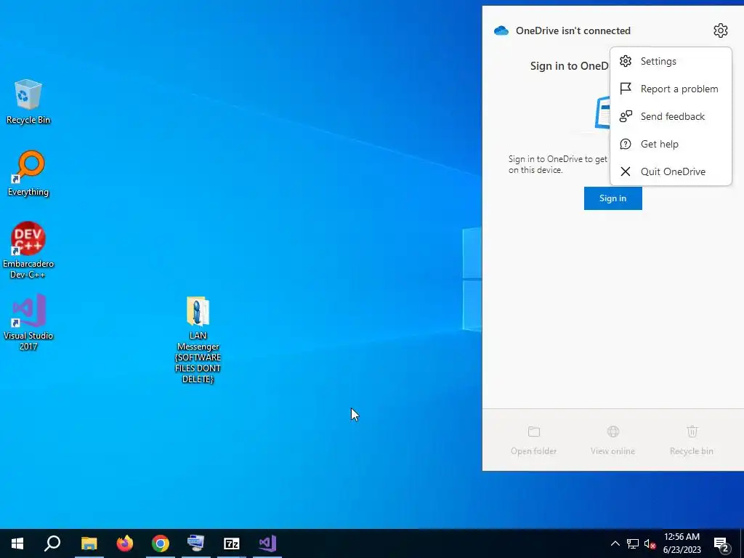This screenshot has height=558, width=744.
Task: Select the Recycle Bin desktop icon
Action: (x=28, y=102)
